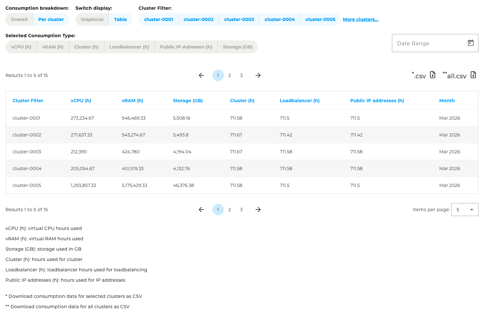The width and height of the screenshot is (484, 315).
Task: Select vRAM (h) consumption type
Action: tap(53, 47)
